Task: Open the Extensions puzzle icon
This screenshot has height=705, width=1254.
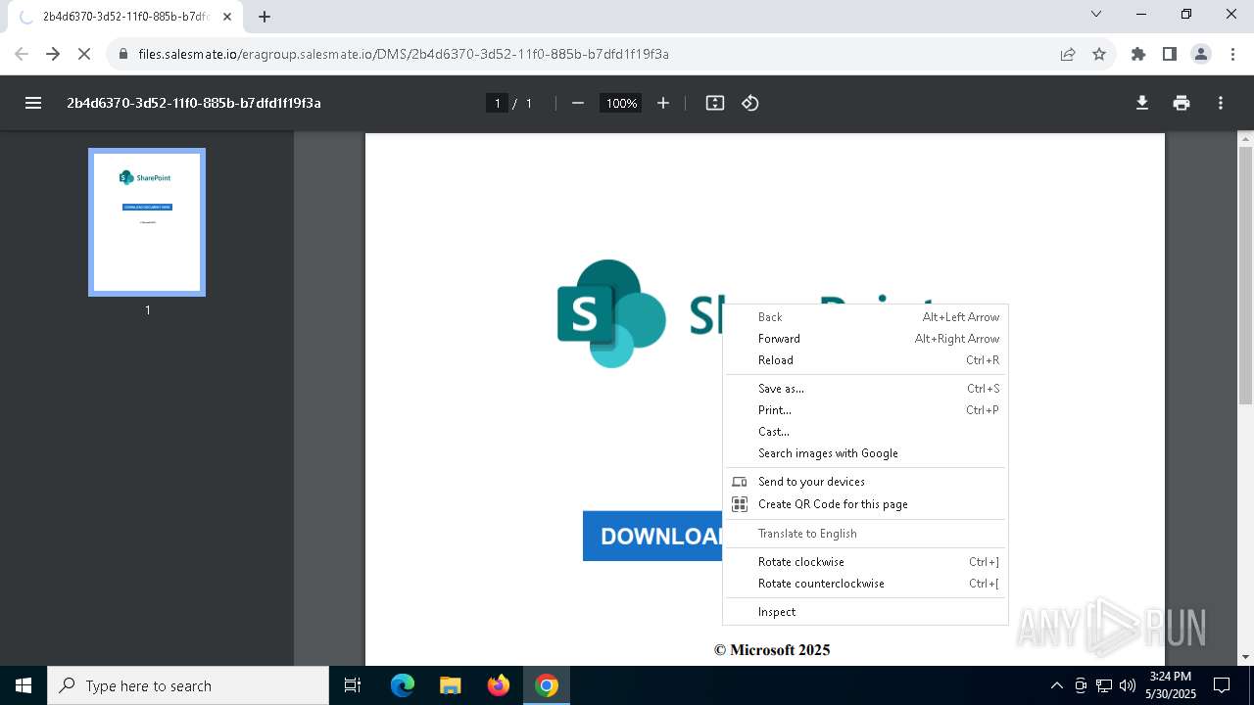Action: (x=1138, y=54)
